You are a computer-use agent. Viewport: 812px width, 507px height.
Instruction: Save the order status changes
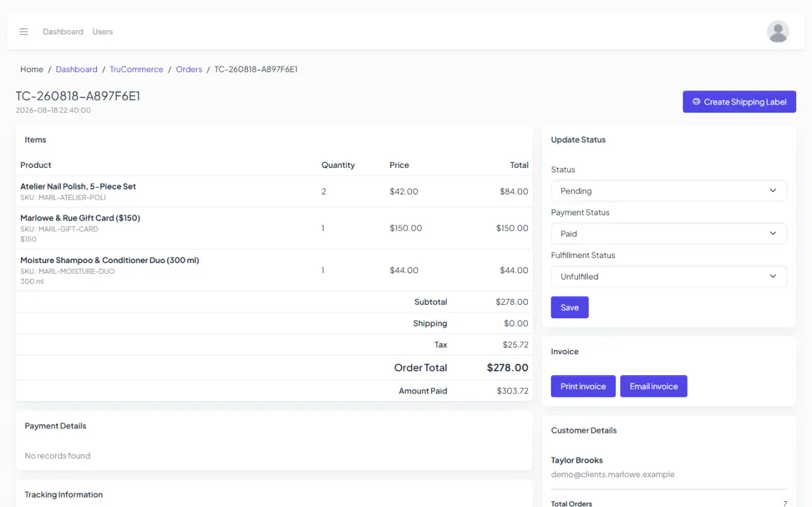tap(570, 307)
